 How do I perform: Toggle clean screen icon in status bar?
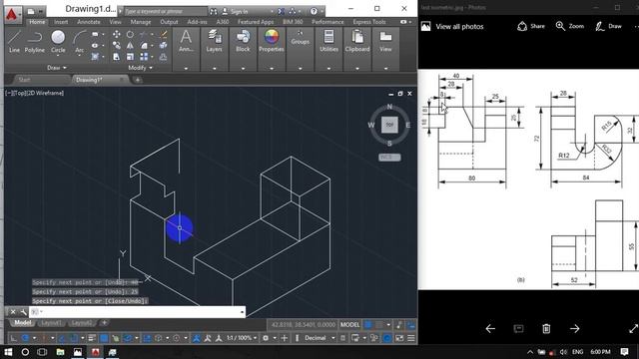(399, 338)
